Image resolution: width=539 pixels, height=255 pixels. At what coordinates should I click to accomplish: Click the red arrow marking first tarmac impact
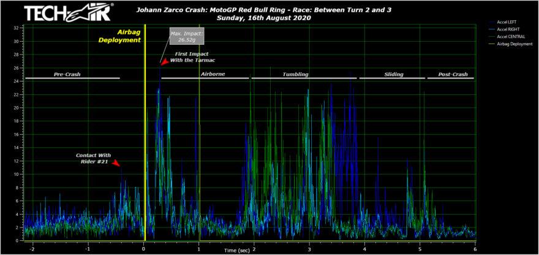(164, 61)
